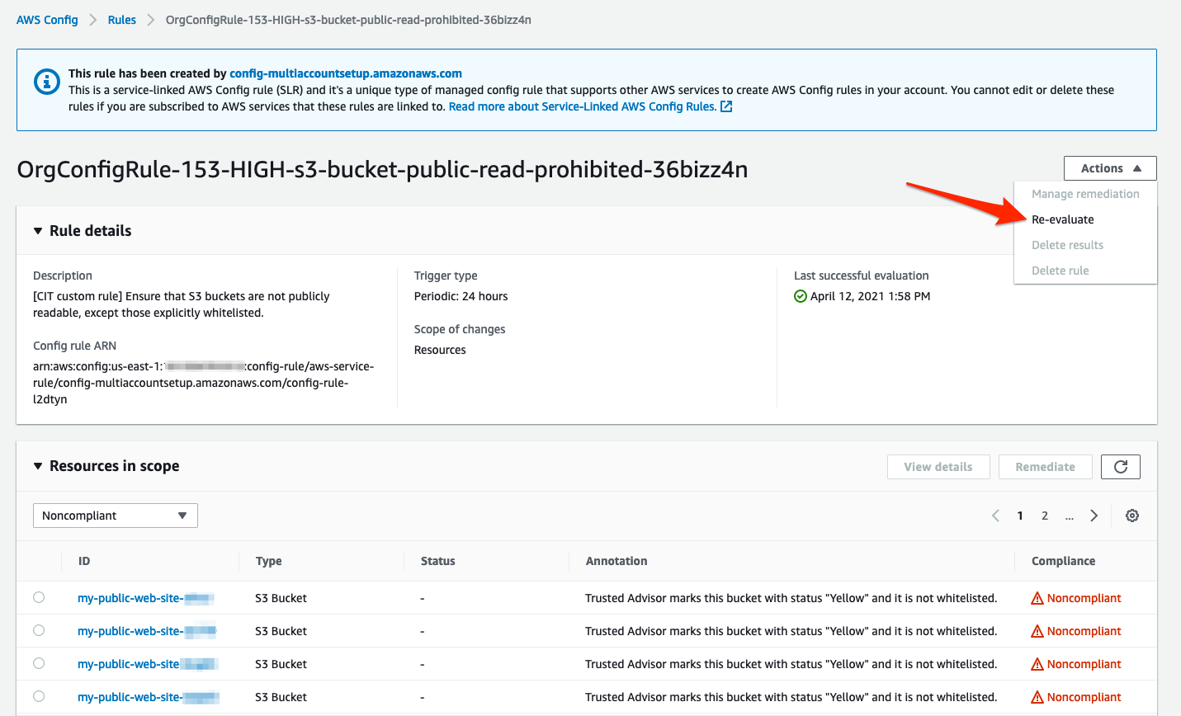Open second my-public-web-site bucket link
The height and width of the screenshot is (716, 1181).
point(147,631)
